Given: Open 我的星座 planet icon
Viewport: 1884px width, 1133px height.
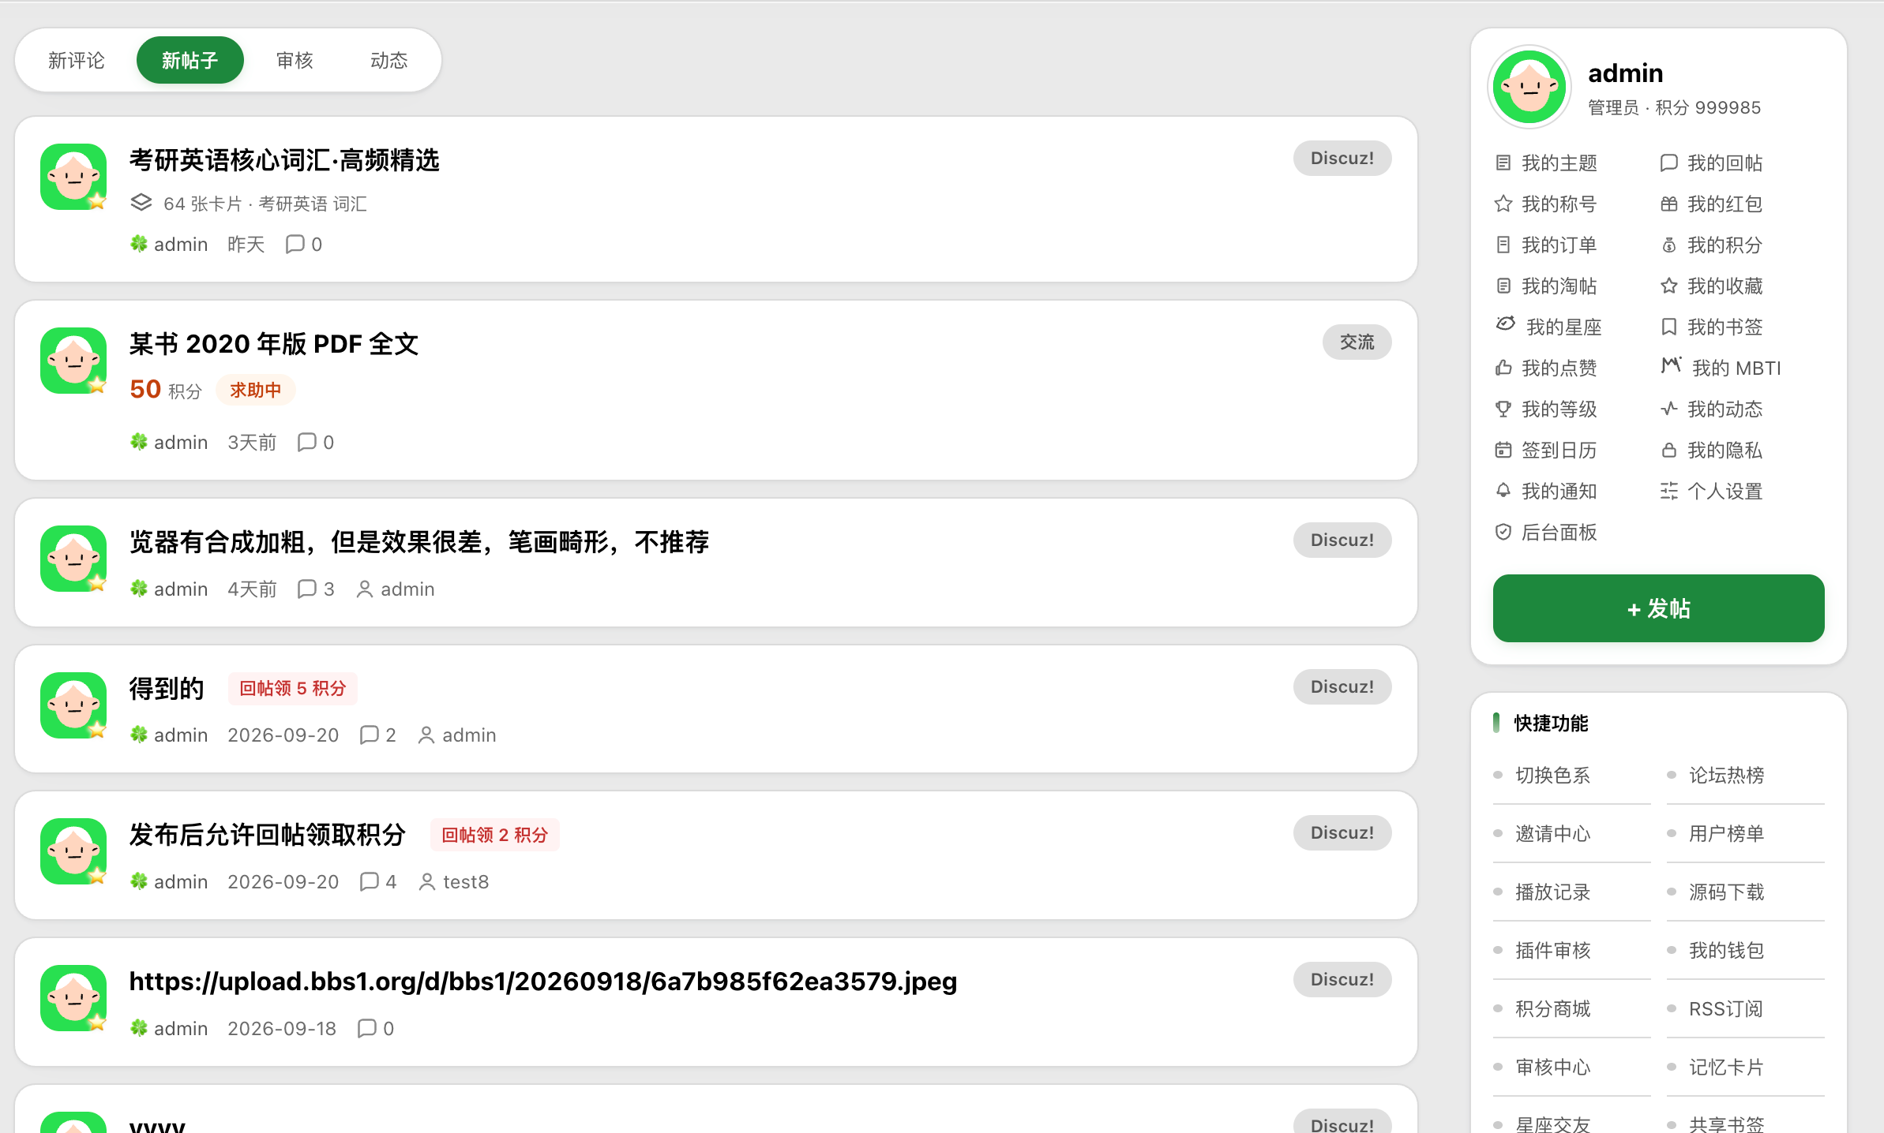Looking at the screenshot, I should pos(1506,324).
